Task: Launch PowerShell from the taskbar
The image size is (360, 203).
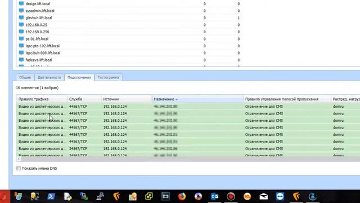Action: pyautogui.click(x=51, y=196)
